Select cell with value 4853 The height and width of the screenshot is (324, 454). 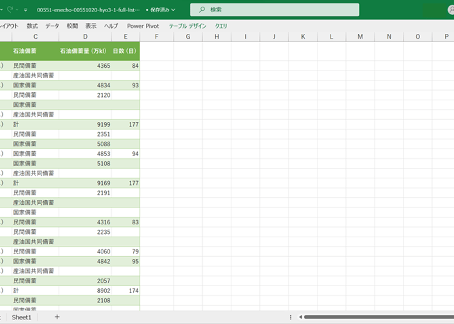[85, 154]
